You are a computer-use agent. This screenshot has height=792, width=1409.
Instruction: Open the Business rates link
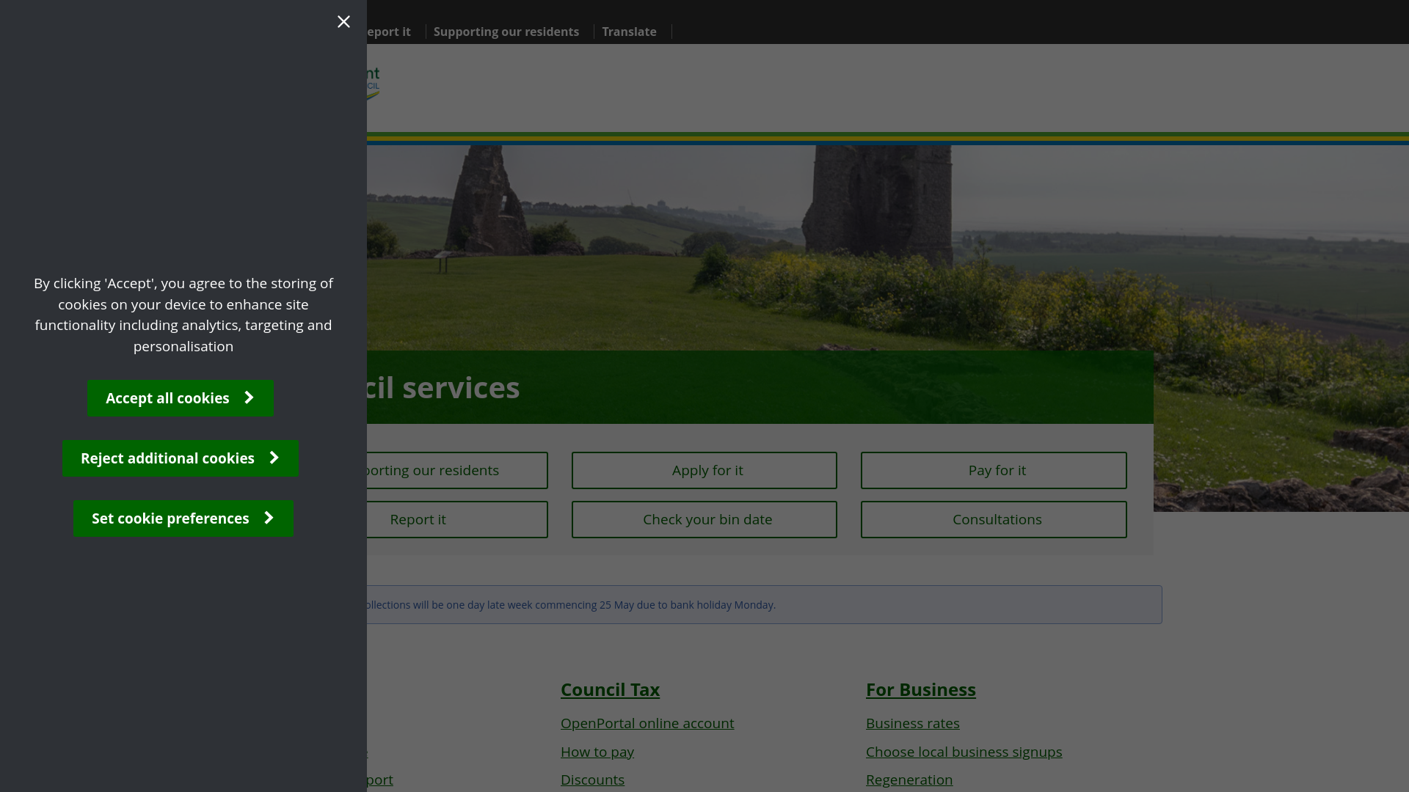(913, 723)
